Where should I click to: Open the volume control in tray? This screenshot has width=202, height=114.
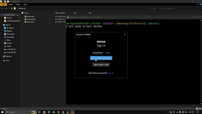pos(186,112)
